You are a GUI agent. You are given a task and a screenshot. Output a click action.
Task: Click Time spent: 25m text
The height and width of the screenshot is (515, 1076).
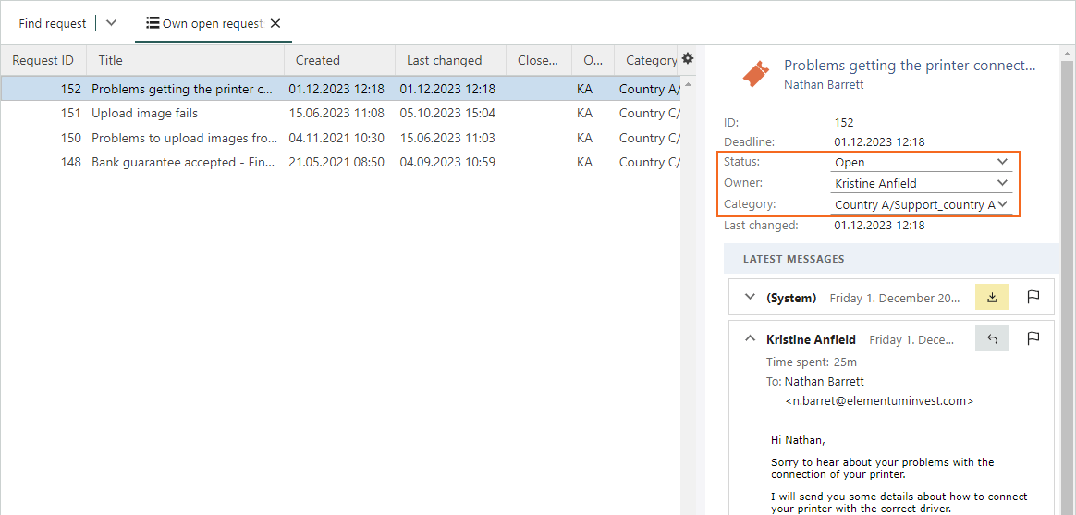coord(811,362)
